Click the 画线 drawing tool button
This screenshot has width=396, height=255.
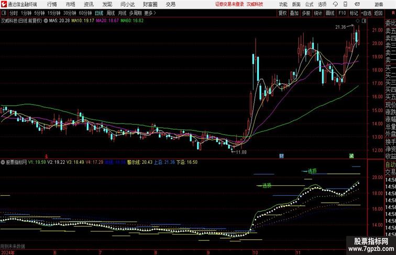coord(330,13)
